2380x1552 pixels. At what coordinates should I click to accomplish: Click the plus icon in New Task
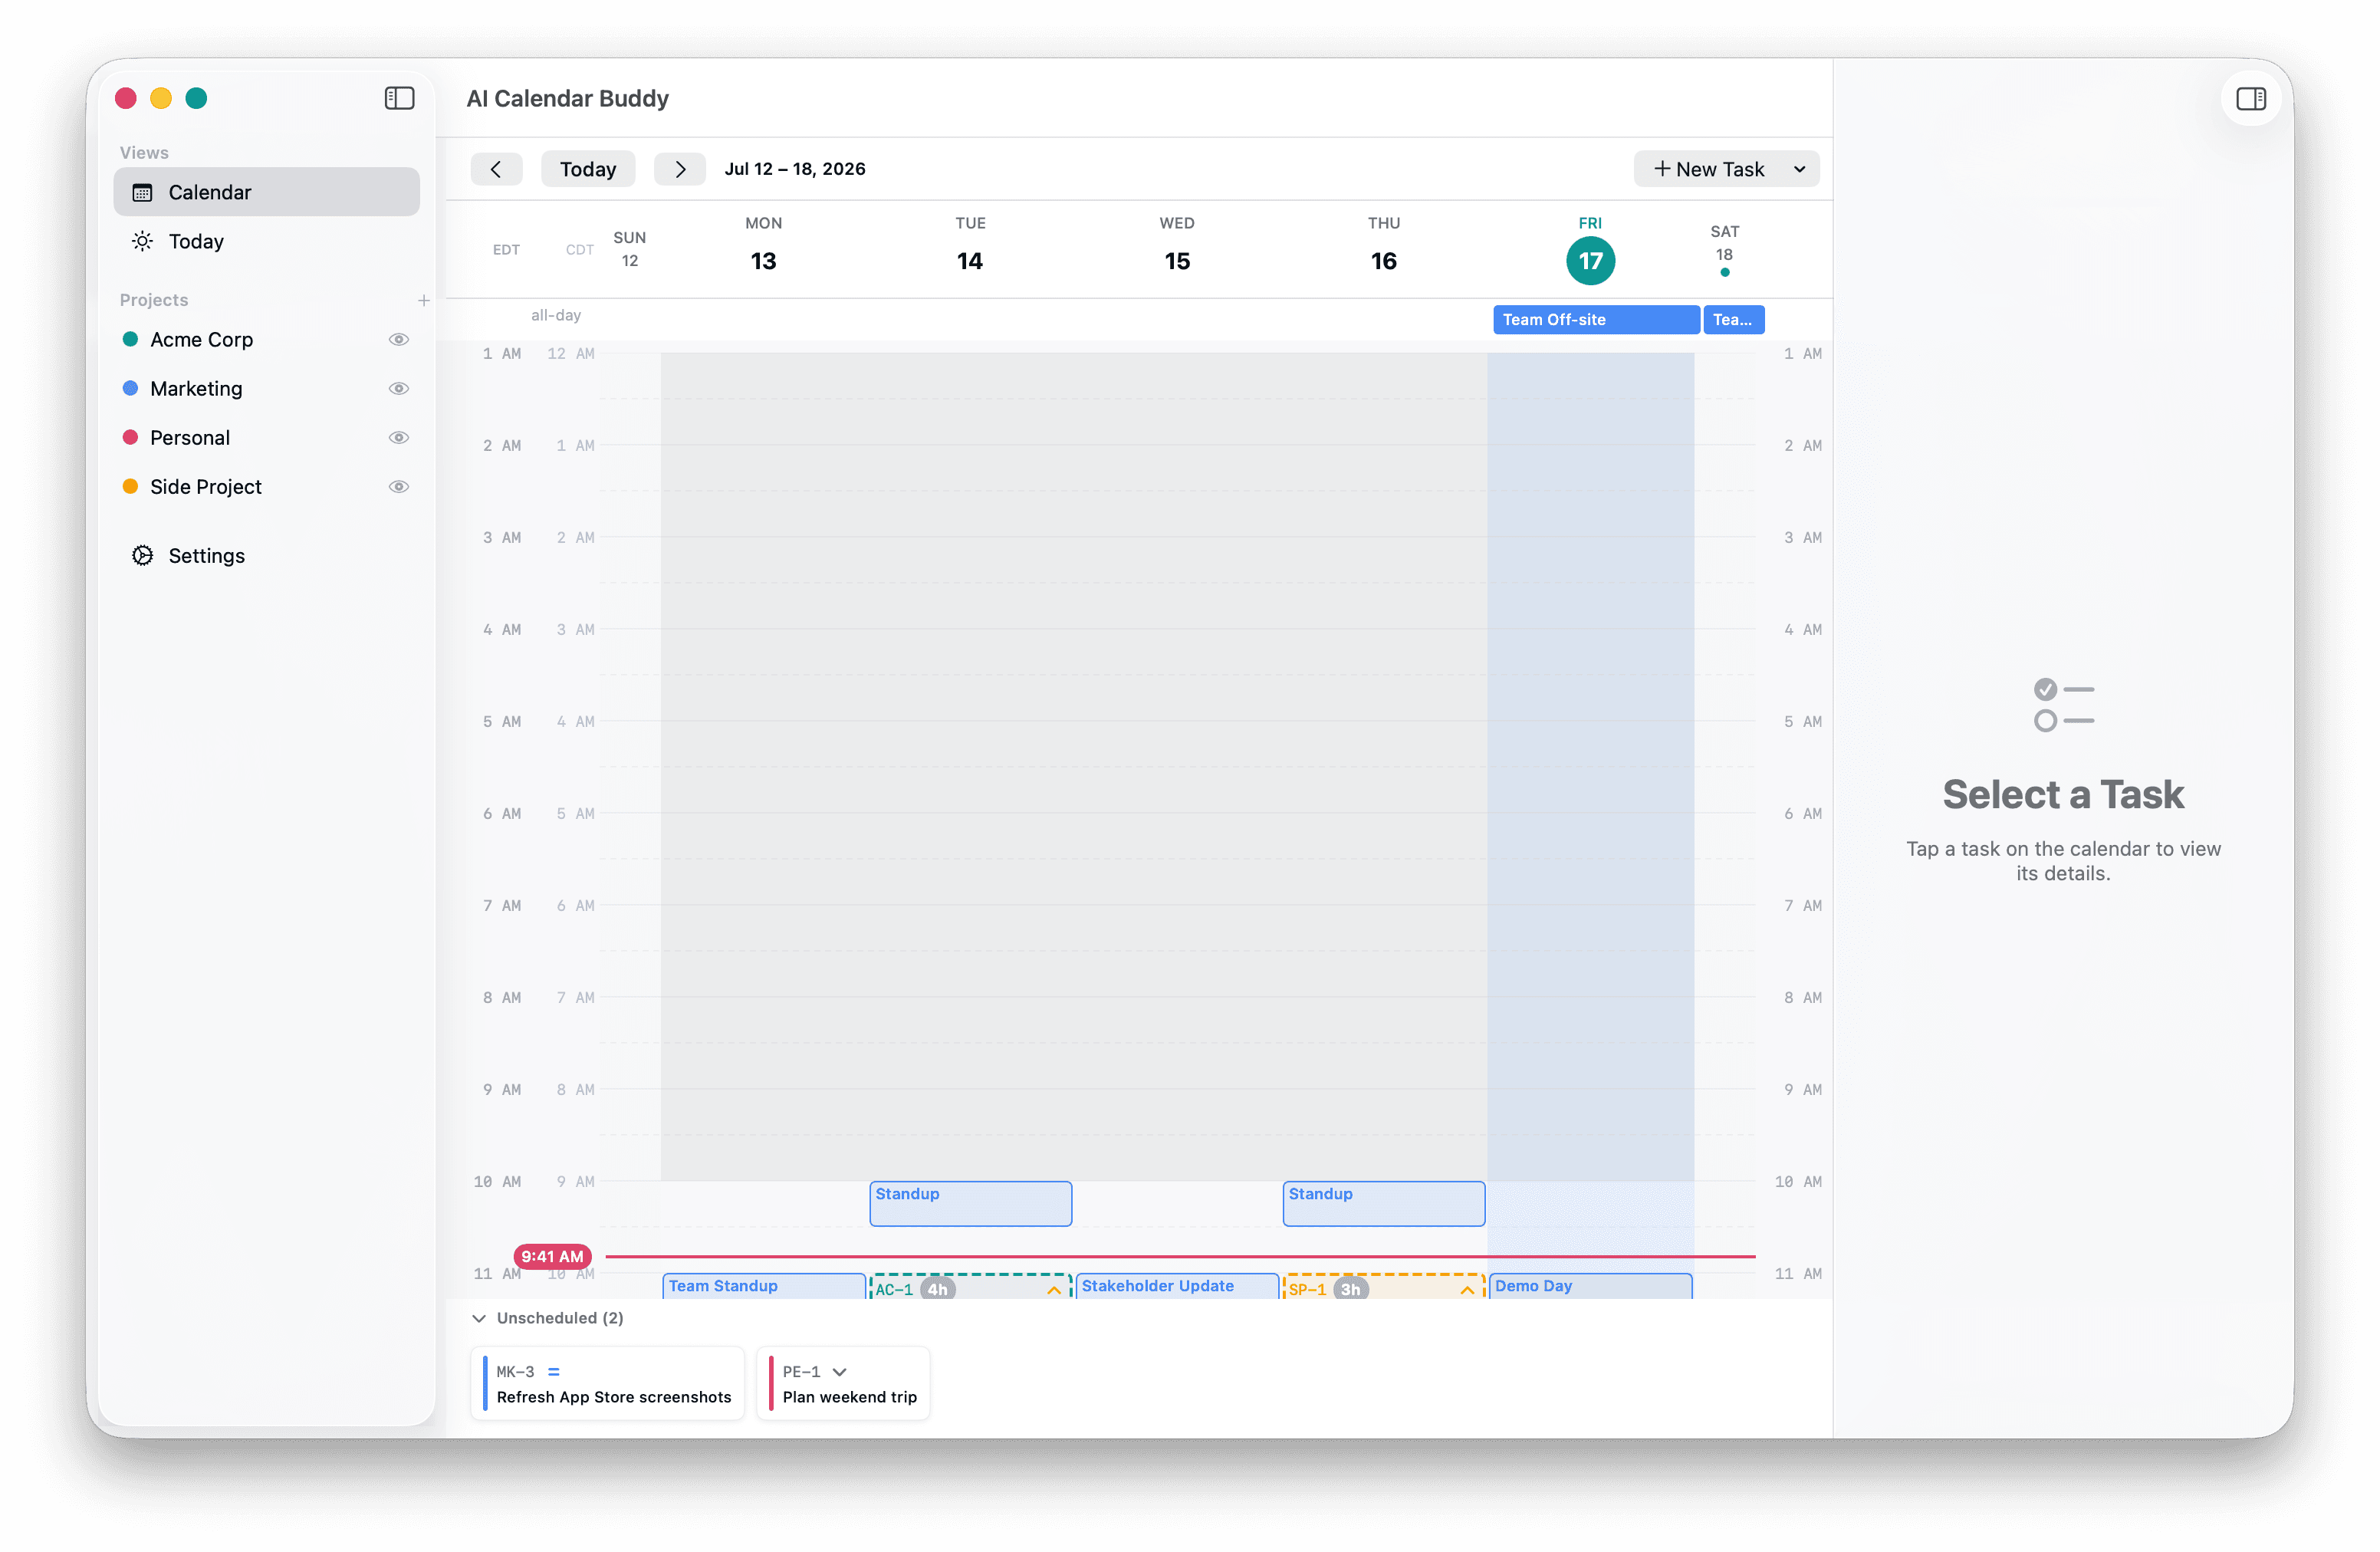[1662, 169]
